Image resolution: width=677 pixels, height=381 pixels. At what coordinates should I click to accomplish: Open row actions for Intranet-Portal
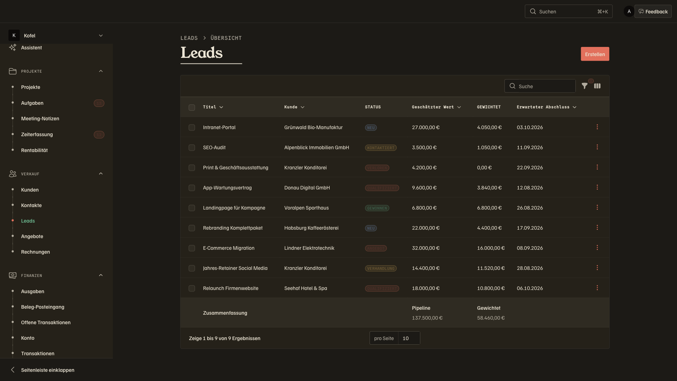597,127
